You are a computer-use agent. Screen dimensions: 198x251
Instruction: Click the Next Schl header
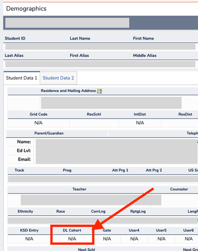87,250
